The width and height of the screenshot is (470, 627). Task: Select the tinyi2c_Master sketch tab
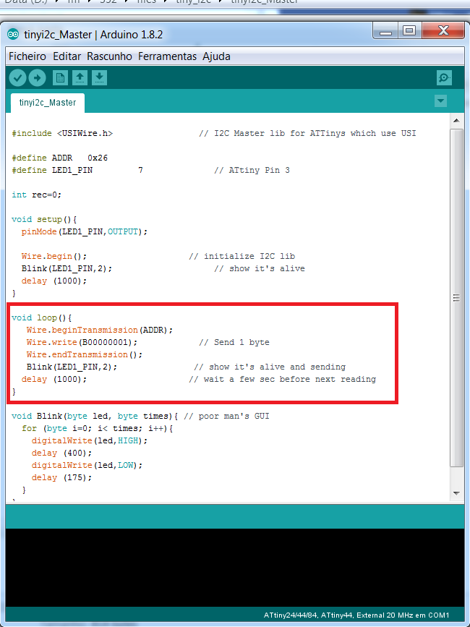48,103
